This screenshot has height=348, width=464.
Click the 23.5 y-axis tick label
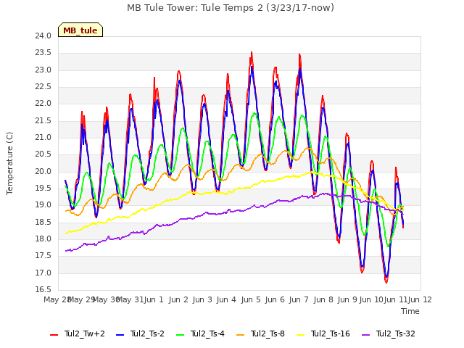point(43,53)
